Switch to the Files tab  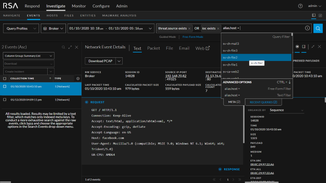(x=69, y=15)
